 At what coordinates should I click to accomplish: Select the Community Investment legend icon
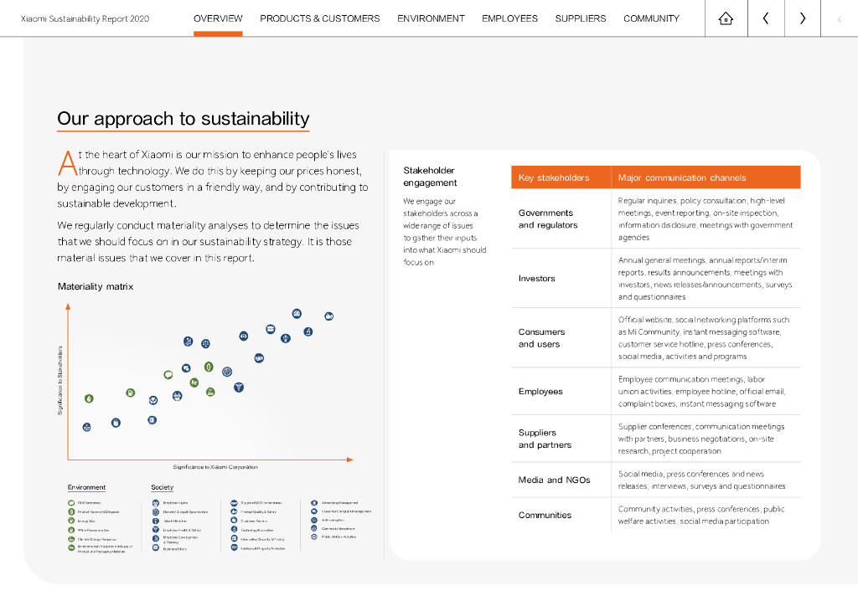pos(314,528)
